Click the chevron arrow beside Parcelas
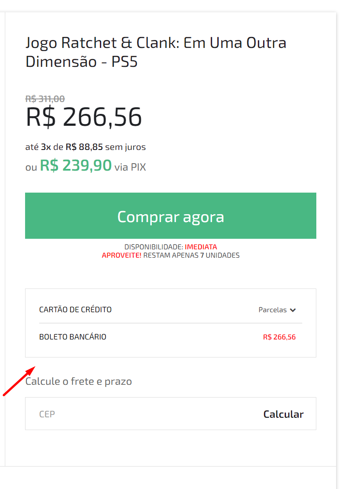348x489 pixels. (x=293, y=310)
